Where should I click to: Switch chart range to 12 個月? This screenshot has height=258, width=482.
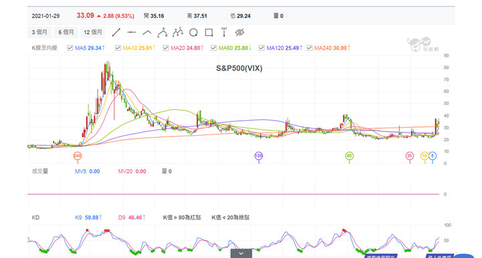coord(93,32)
